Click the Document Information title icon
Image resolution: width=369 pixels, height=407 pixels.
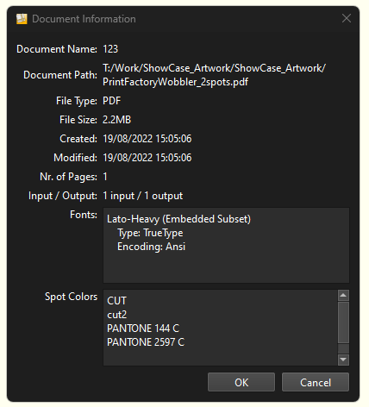(x=22, y=19)
